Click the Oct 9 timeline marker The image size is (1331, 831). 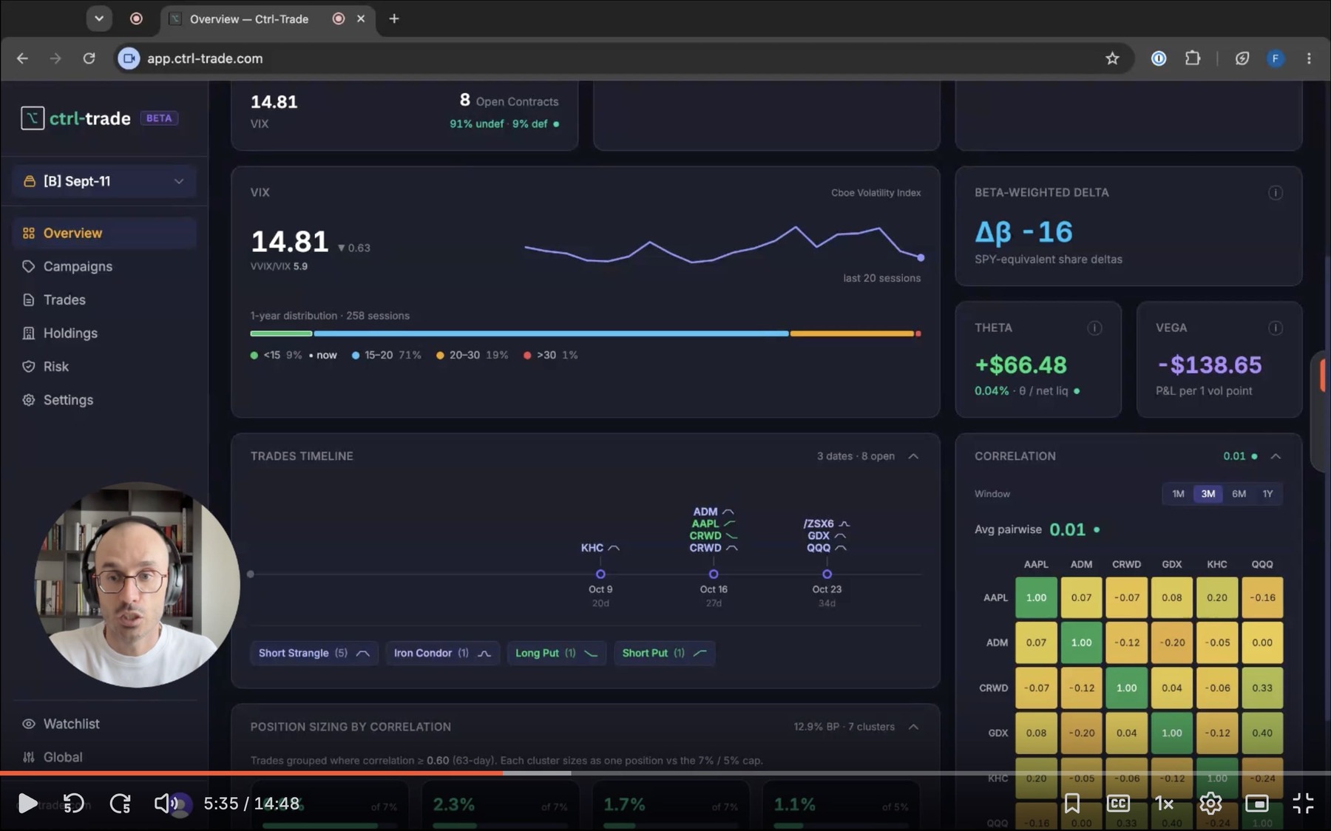pos(600,574)
